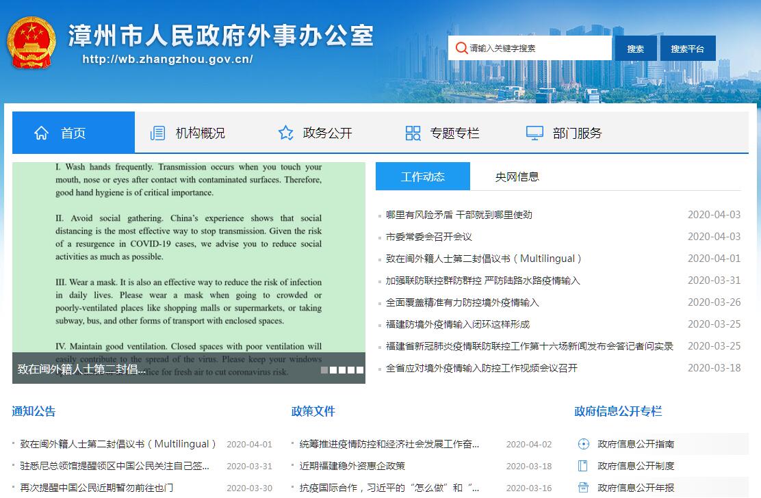The height and width of the screenshot is (498, 761).
Task: Open the 近期福建稳外资惠企政策 policy link
Action: click(352, 466)
